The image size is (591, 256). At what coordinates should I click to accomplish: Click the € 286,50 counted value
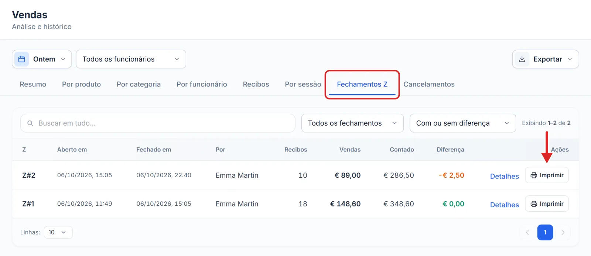[399, 175]
